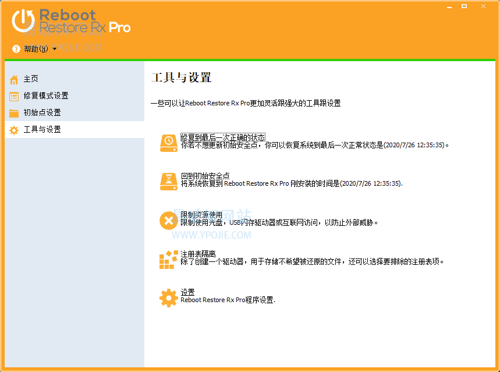This screenshot has height=372, width=500.
Task: Click the registry isolation blocks icon
Action: click(x=168, y=258)
